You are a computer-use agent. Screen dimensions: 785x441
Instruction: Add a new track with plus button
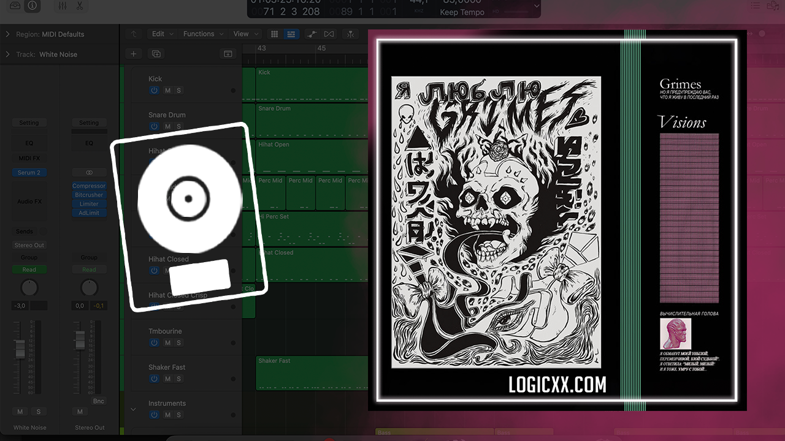[134, 54]
